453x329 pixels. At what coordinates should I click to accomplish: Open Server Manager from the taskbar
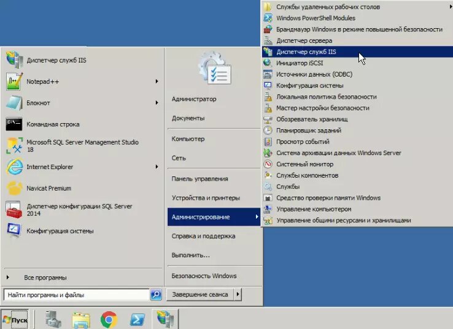53,319
